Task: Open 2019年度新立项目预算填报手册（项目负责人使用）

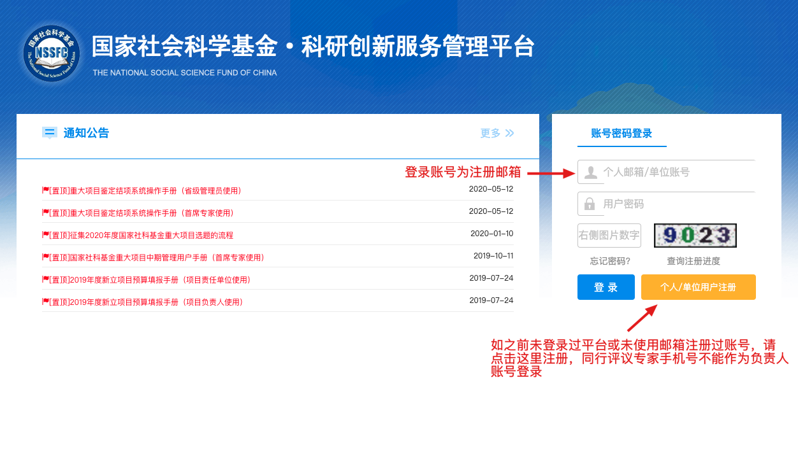Action: click(146, 302)
